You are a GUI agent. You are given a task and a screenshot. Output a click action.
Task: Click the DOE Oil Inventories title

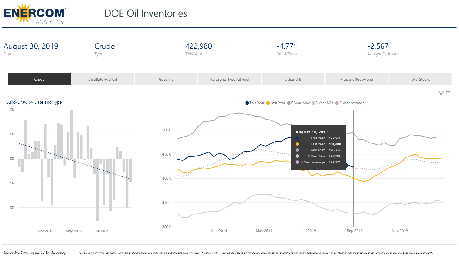click(x=146, y=13)
